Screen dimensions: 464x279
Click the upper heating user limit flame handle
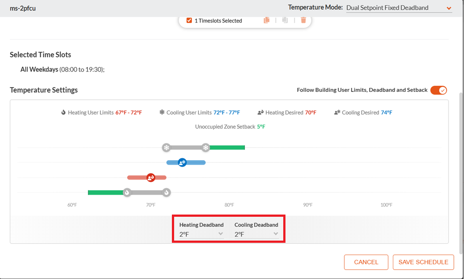point(166,193)
